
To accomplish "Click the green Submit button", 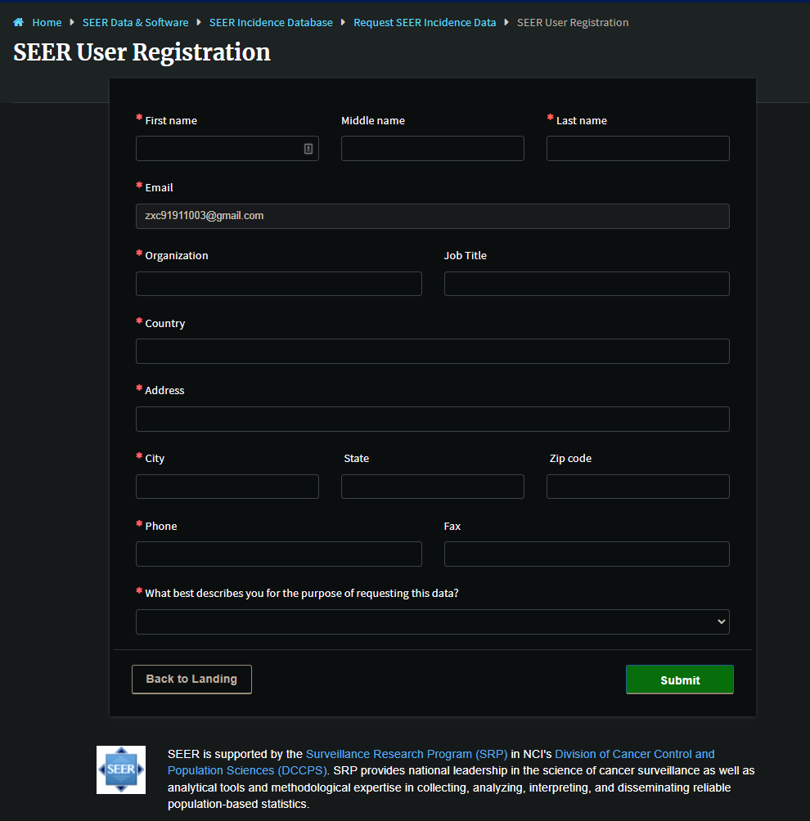I will [x=680, y=680].
